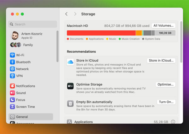189x134 pixels.
Task: Select Screen Time label in sidebar
Action: (26, 107)
